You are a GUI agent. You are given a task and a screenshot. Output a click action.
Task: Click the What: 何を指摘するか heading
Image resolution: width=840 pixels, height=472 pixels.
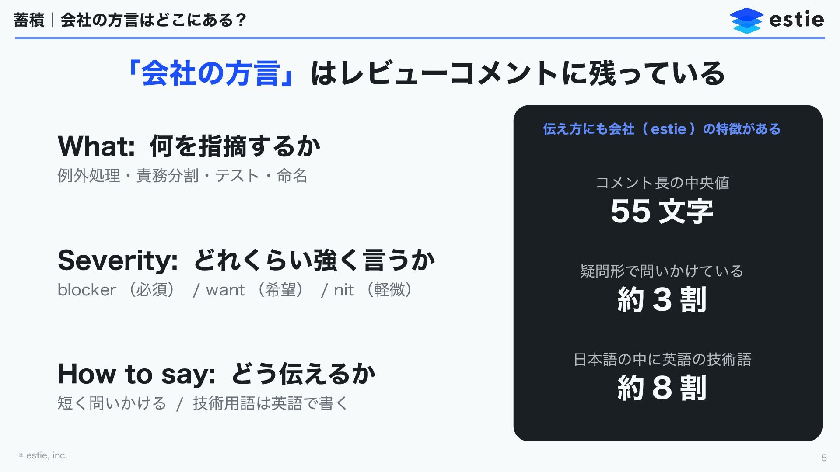pos(189,146)
